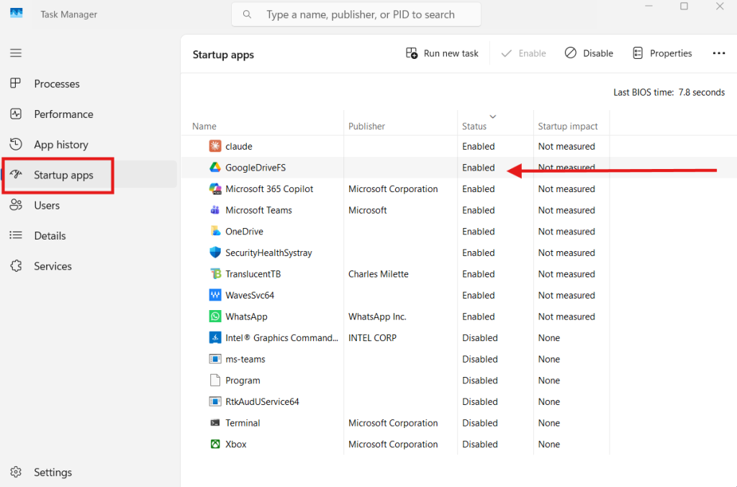Select the Services gear icon
Viewport: 737px width, 487px height.
coord(16,265)
